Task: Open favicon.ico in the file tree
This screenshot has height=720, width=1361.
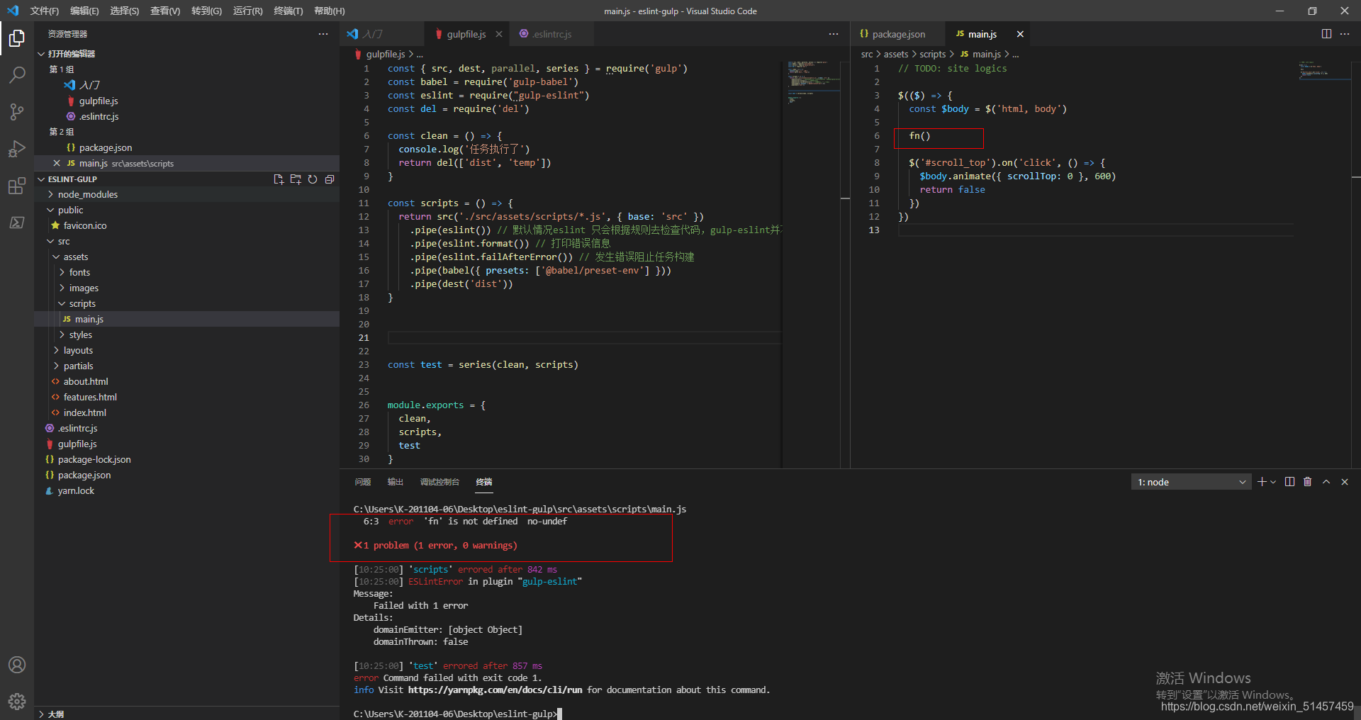Action: tap(186, 225)
